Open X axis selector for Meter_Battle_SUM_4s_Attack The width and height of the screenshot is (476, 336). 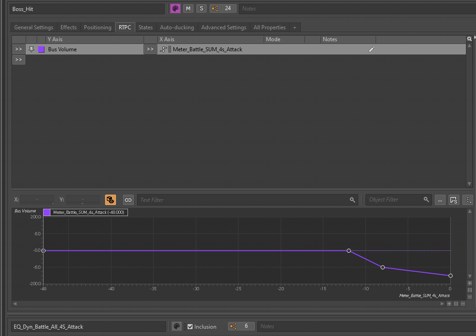coord(150,49)
